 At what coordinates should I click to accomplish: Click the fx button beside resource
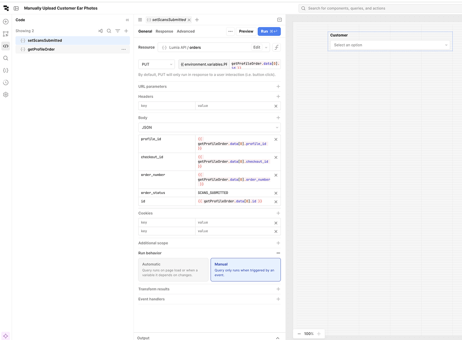(276, 47)
